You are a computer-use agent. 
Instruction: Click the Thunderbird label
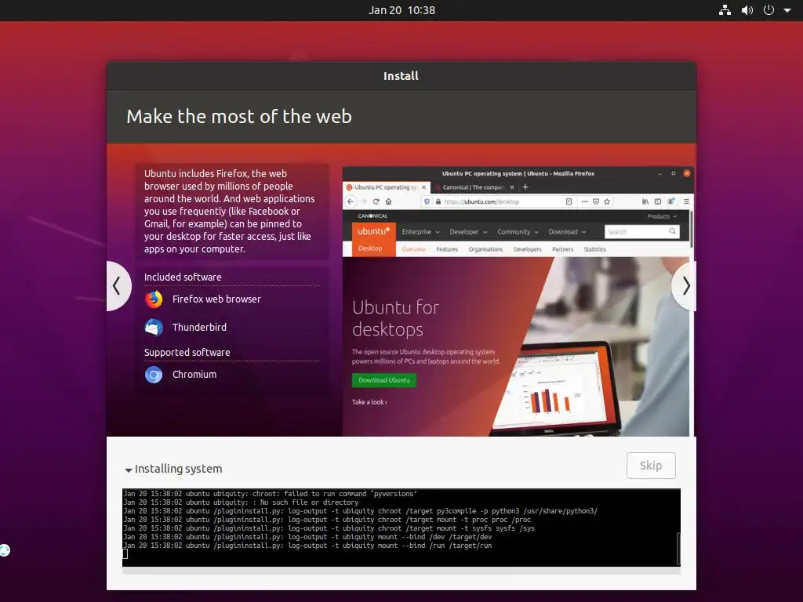[199, 327]
